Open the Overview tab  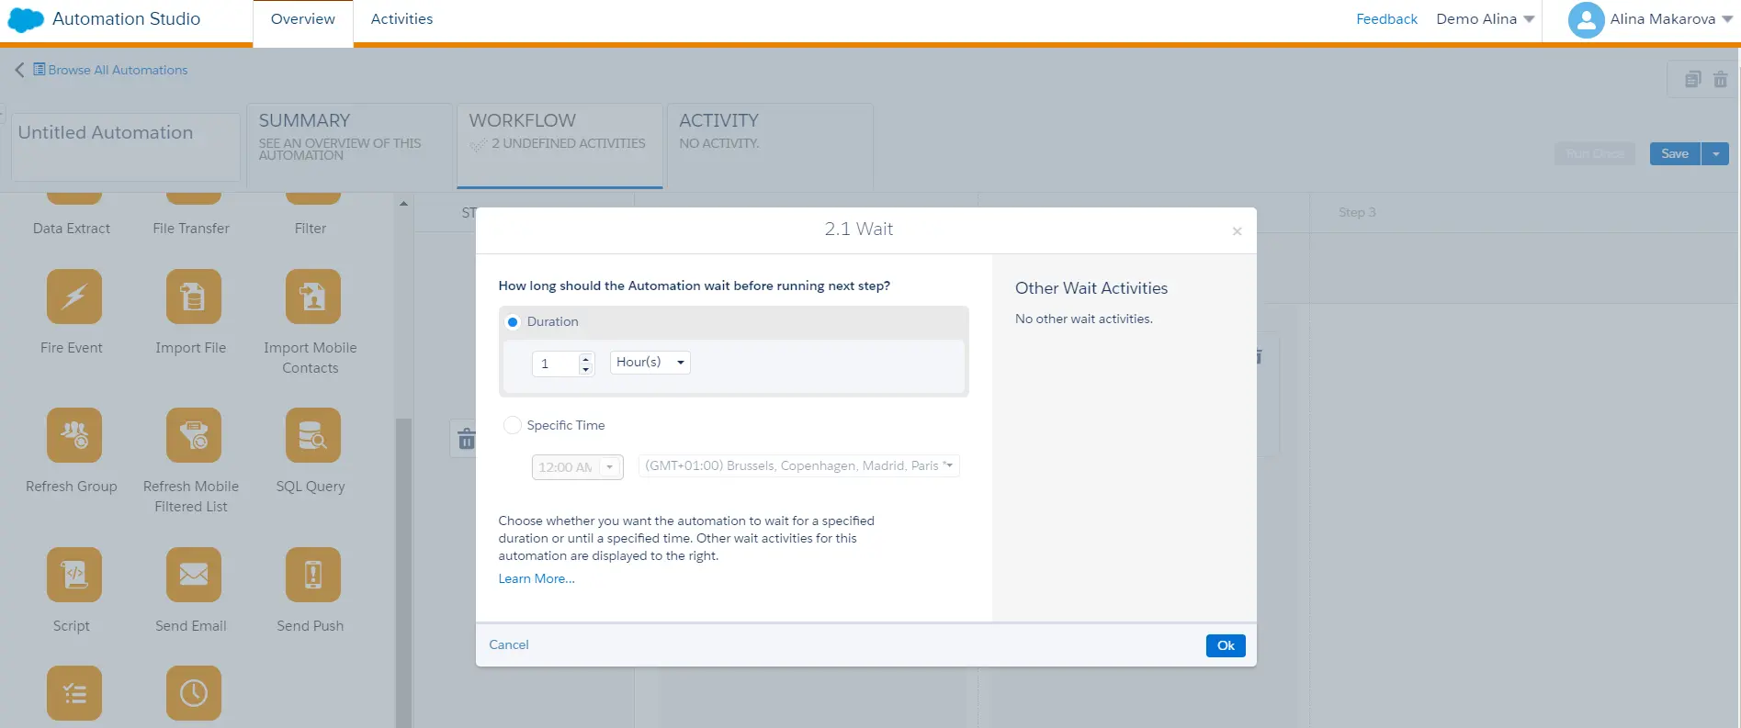(x=302, y=19)
